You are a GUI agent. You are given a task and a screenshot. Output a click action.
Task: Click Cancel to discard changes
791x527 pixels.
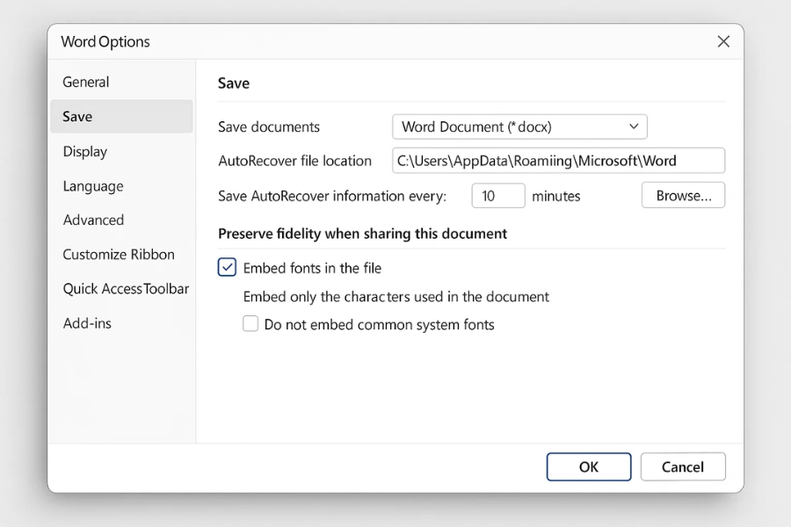pyautogui.click(x=682, y=466)
